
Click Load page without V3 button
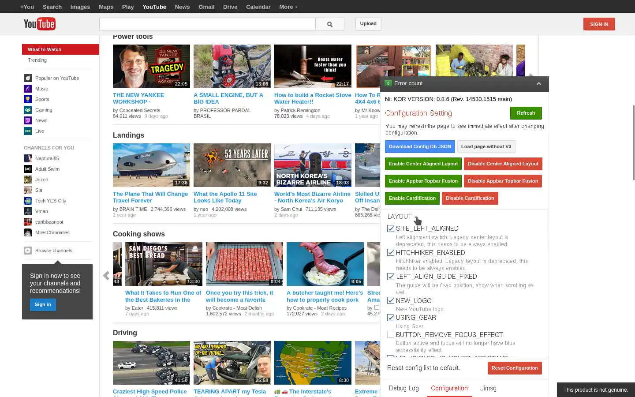tap(486, 146)
